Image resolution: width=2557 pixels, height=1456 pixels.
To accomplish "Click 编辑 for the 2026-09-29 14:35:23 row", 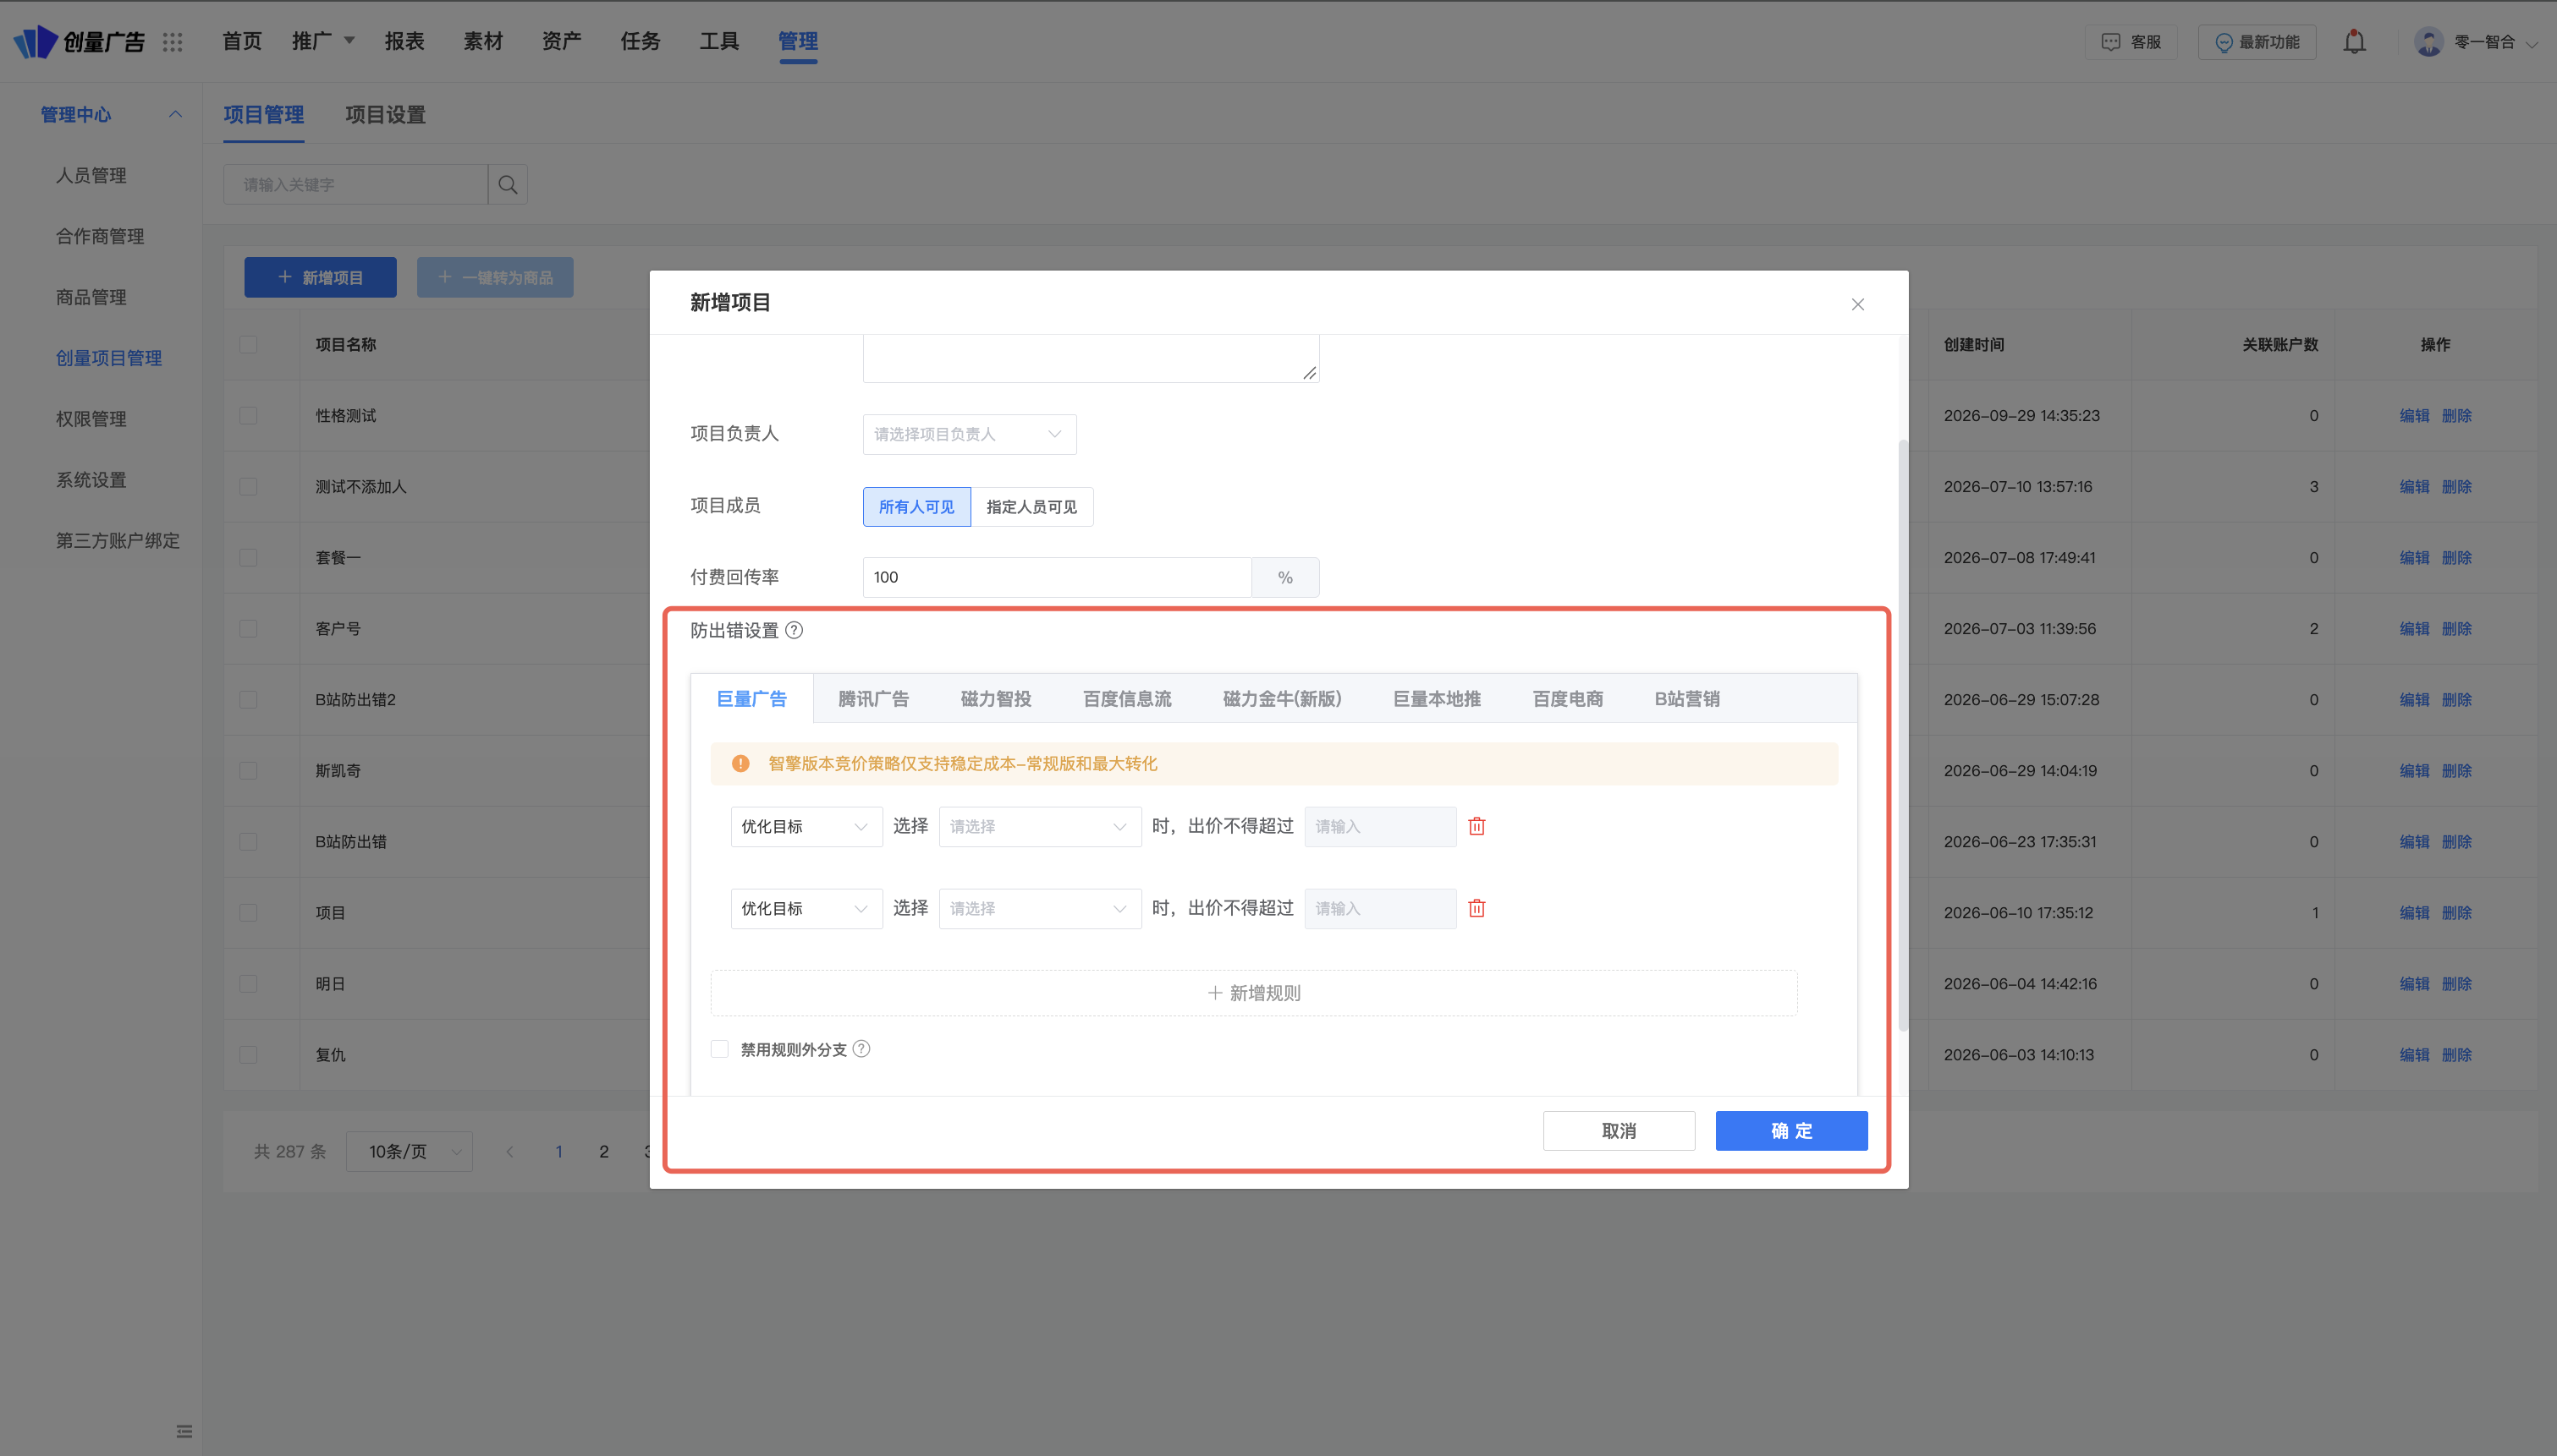I will (x=2414, y=415).
